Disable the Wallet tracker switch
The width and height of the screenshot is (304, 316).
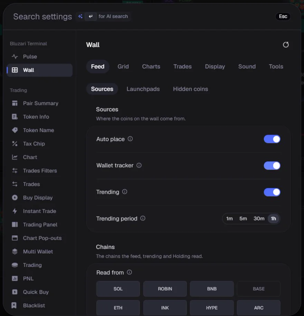[272, 166]
